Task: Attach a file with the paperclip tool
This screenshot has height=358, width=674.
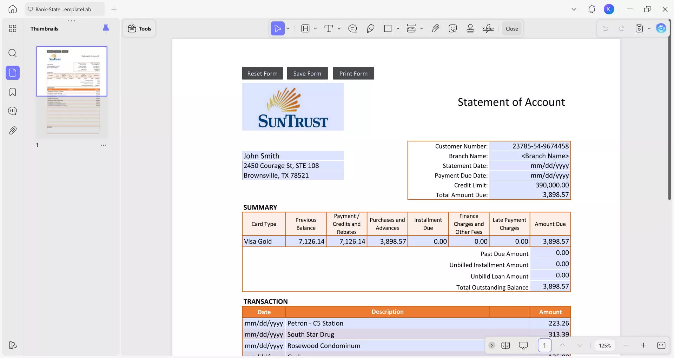Action: pyautogui.click(x=435, y=28)
